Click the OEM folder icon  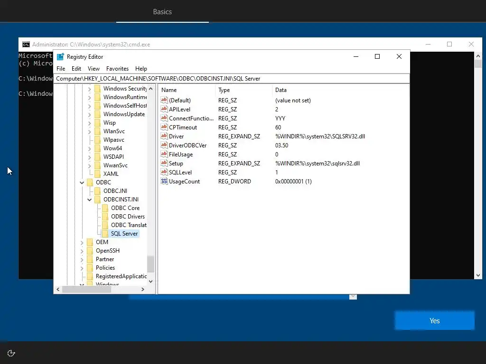(90, 242)
